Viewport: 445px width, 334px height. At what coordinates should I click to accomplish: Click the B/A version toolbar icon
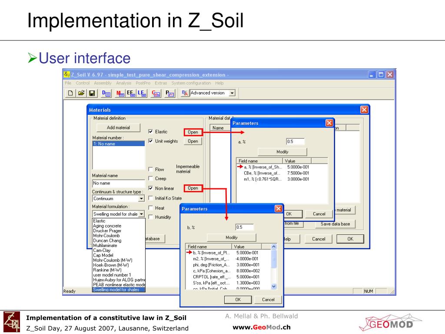(x=185, y=93)
